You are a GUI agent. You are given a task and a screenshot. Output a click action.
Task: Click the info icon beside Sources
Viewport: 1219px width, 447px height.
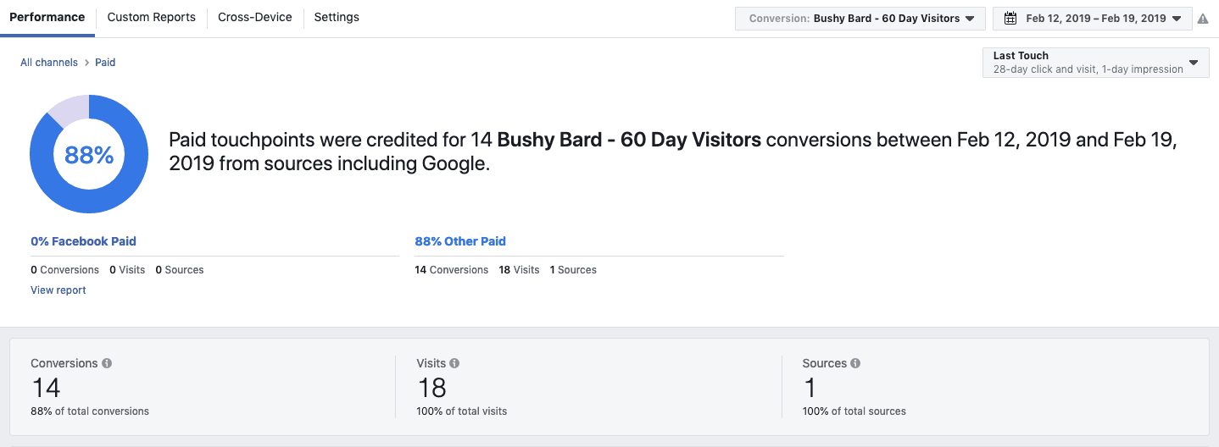point(855,363)
